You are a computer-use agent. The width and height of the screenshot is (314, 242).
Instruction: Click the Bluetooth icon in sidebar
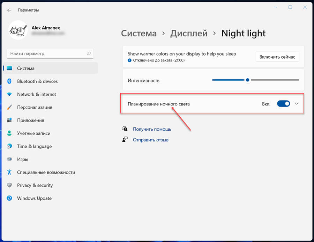pos(9,81)
